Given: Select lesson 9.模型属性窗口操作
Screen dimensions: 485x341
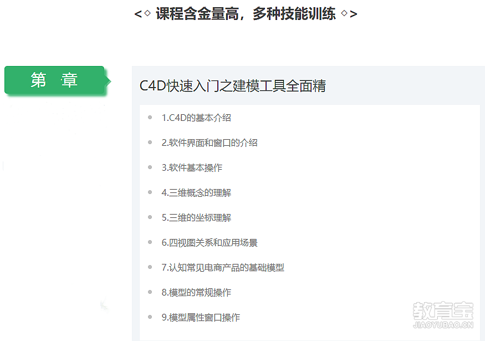Looking at the screenshot, I should click(201, 318).
